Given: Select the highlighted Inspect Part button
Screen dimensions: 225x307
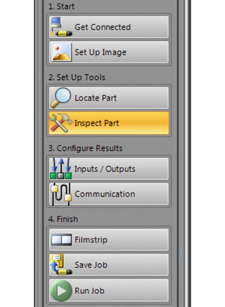Looking at the screenshot, I should click(109, 123).
